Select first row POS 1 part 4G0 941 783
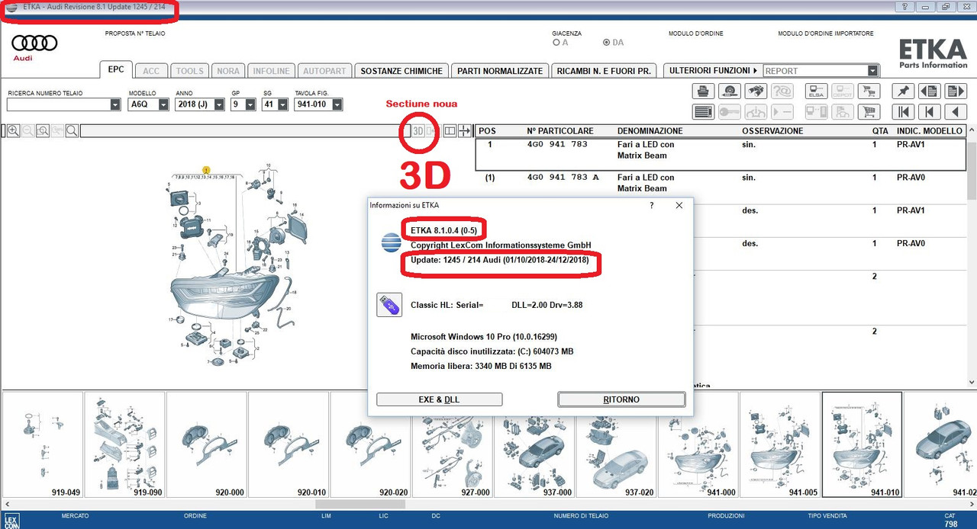 click(x=721, y=154)
